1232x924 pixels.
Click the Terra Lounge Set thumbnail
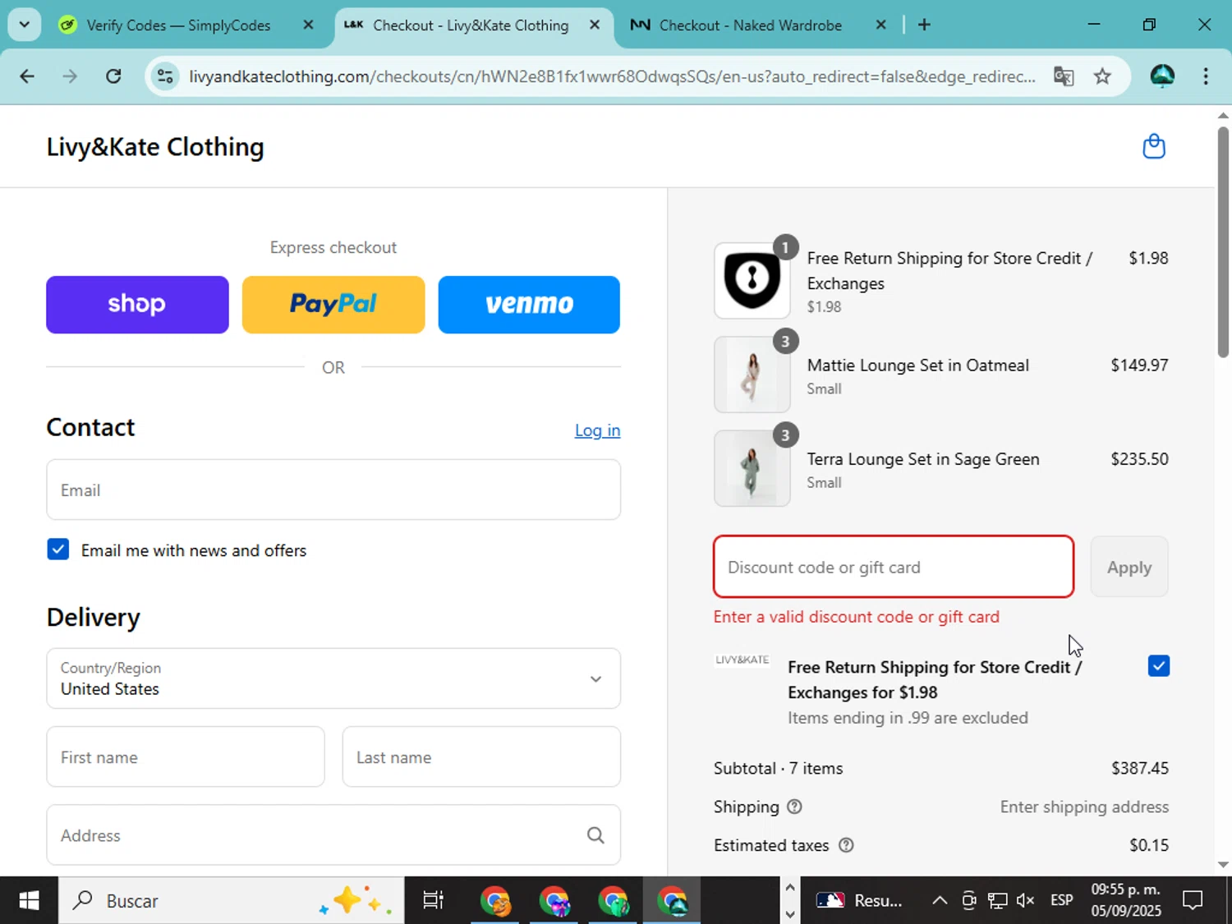click(752, 468)
